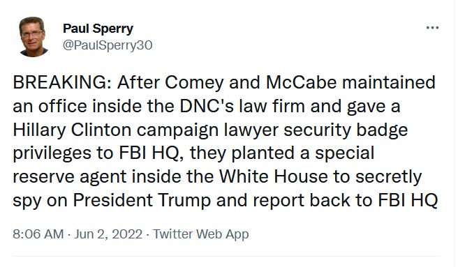Click Hillary Clinton in the tweet body
This screenshot has width=458, height=267.
[72, 130]
